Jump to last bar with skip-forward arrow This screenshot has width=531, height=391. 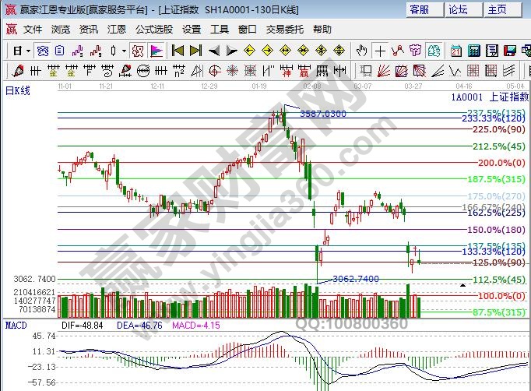point(196,51)
